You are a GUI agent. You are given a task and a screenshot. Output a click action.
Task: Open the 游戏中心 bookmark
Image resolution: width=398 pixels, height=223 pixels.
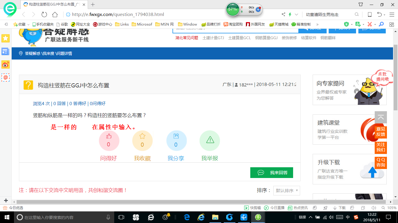coord(103,24)
